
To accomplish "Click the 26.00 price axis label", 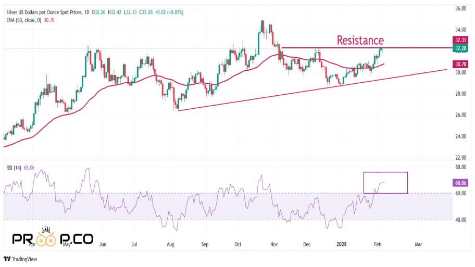I will point(461,115).
